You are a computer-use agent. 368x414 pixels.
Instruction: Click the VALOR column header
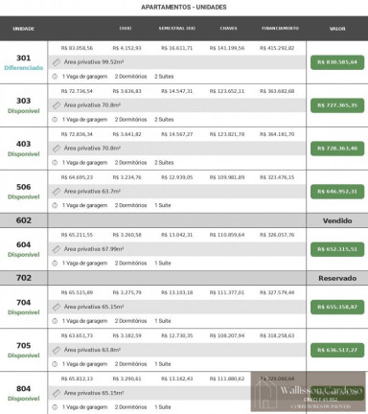coord(337,29)
